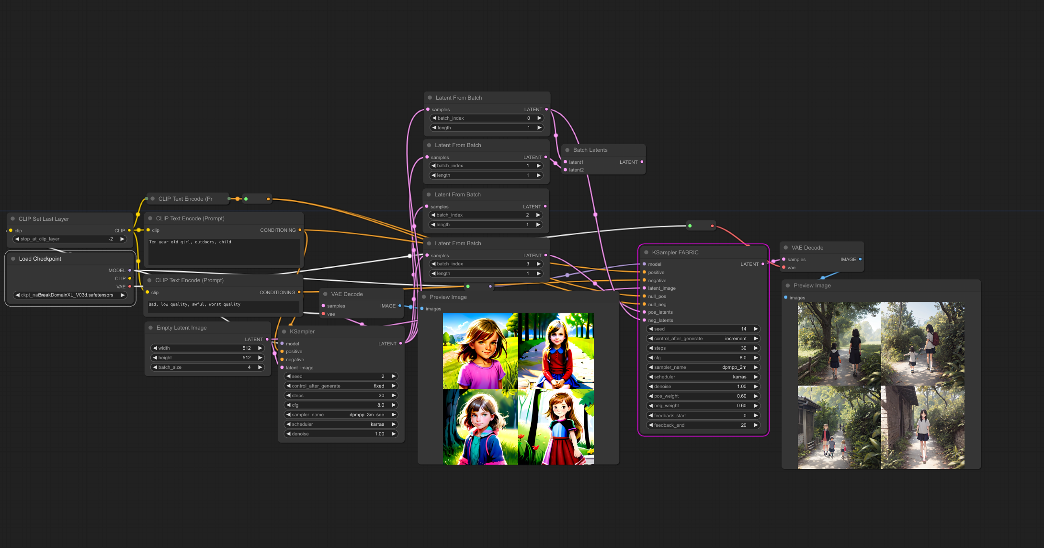Collapse the left VAE Decode node
This screenshot has width=1044, height=548.
coord(325,294)
